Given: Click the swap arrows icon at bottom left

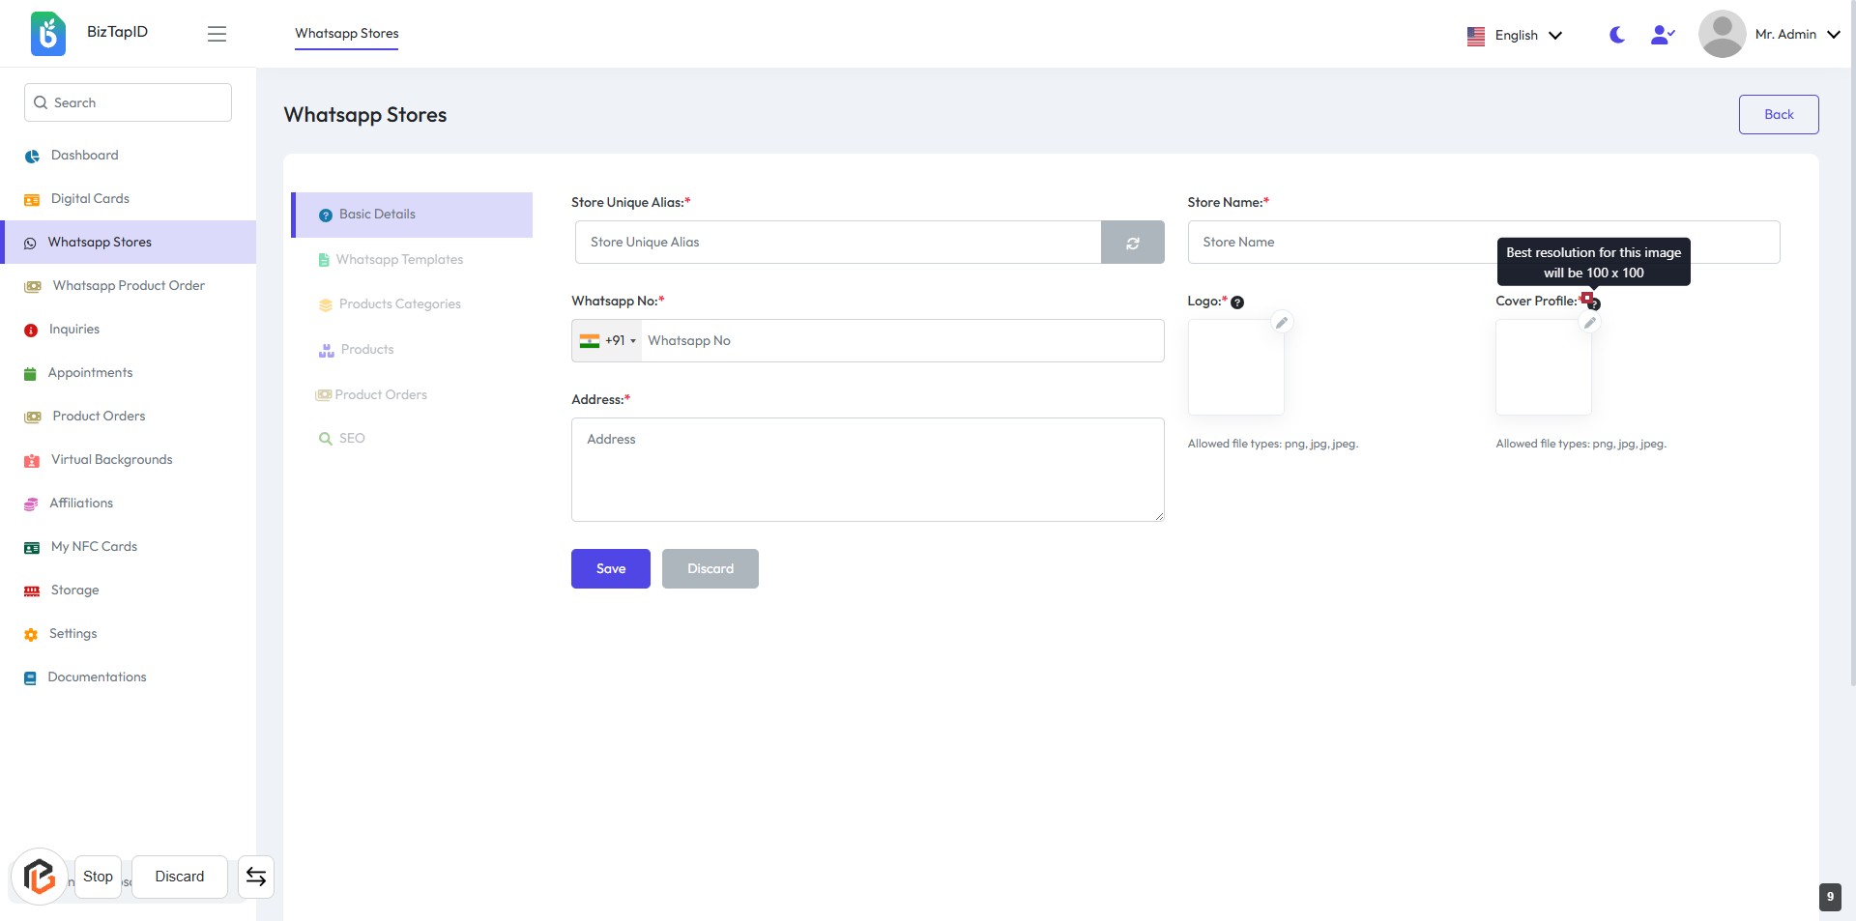Looking at the screenshot, I should tap(256, 877).
